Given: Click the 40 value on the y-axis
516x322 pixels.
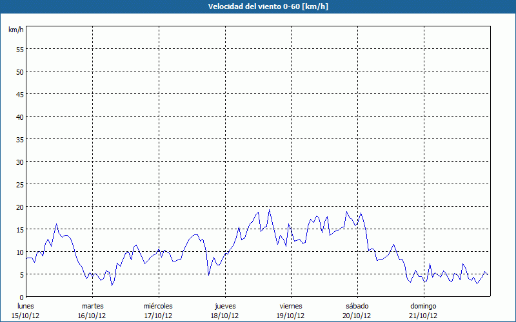Looking at the screenshot, I should click(20, 117).
